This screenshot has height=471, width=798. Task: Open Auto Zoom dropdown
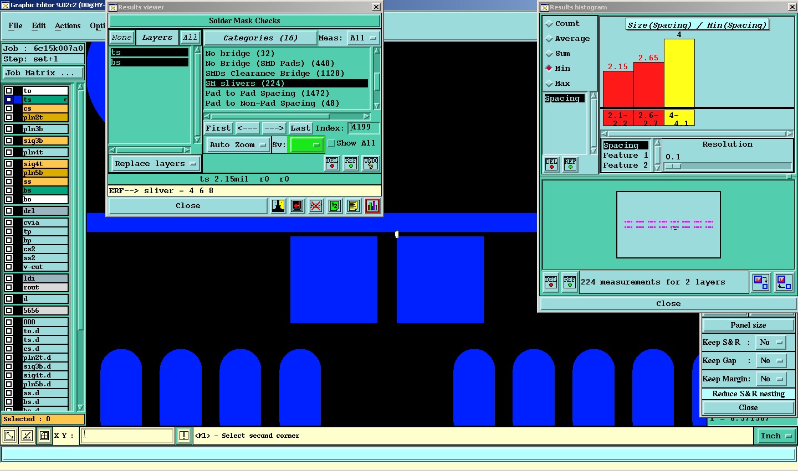click(x=238, y=145)
